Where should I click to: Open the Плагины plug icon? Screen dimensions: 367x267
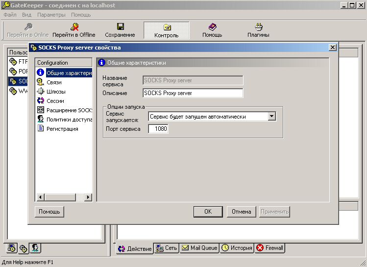[x=258, y=26]
